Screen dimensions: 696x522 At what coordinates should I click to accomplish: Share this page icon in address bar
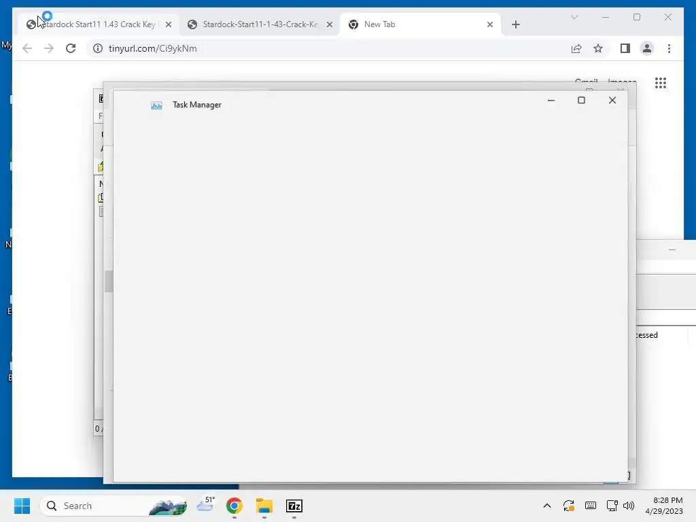coord(576,48)
